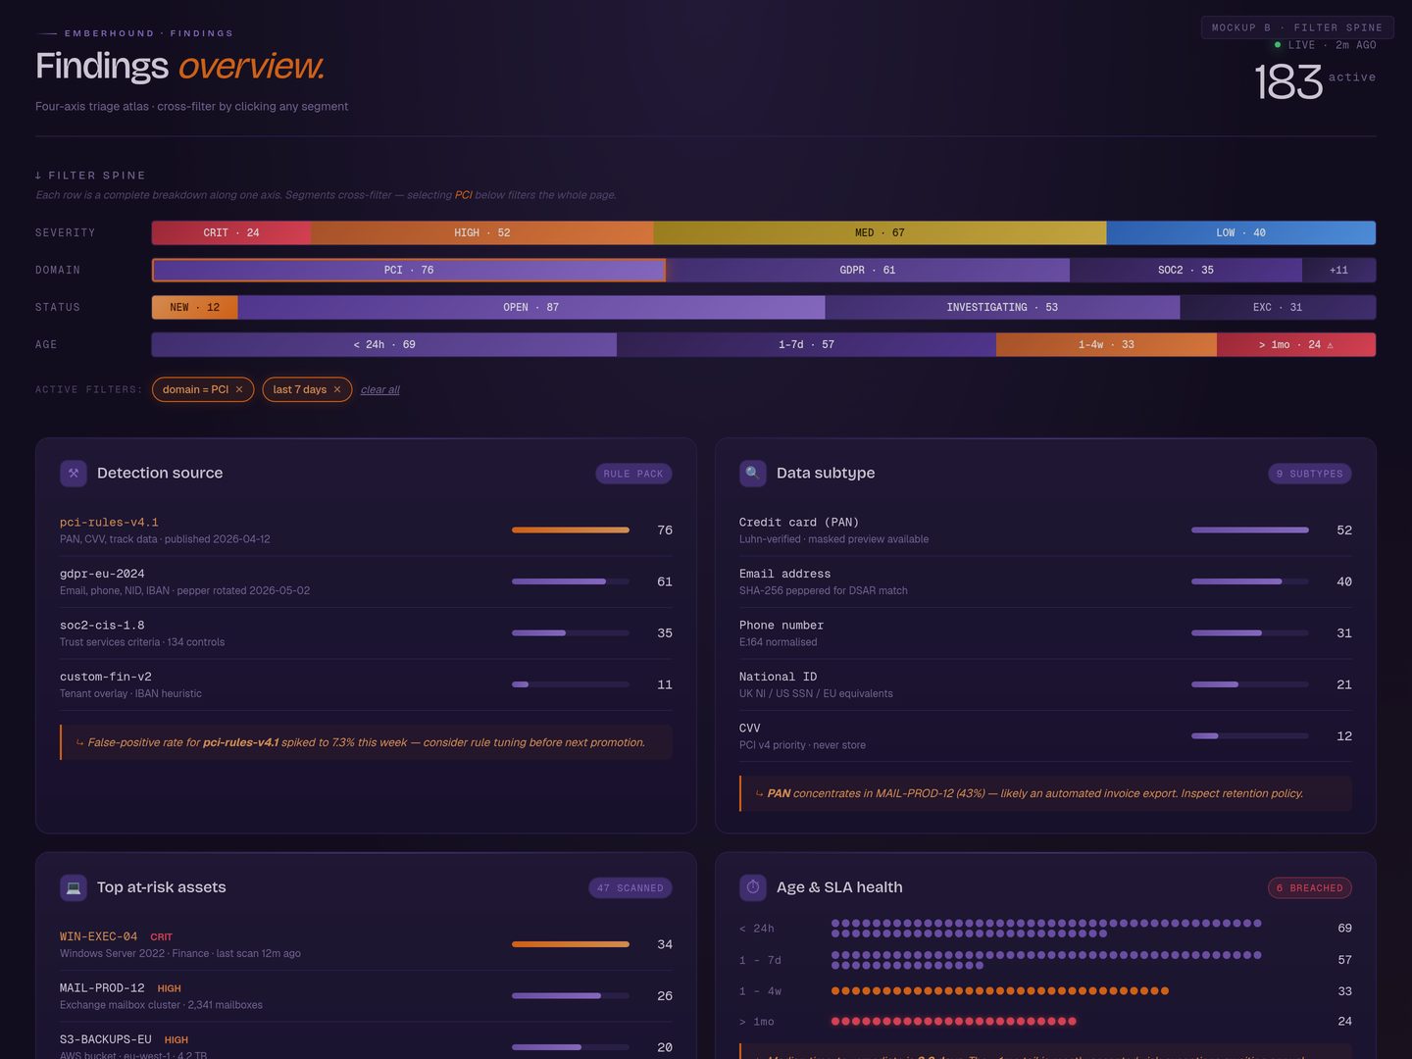1412x1059 pixels.
Task: Click the Age & SLA health clock icon
Action: tap(753, 887)
